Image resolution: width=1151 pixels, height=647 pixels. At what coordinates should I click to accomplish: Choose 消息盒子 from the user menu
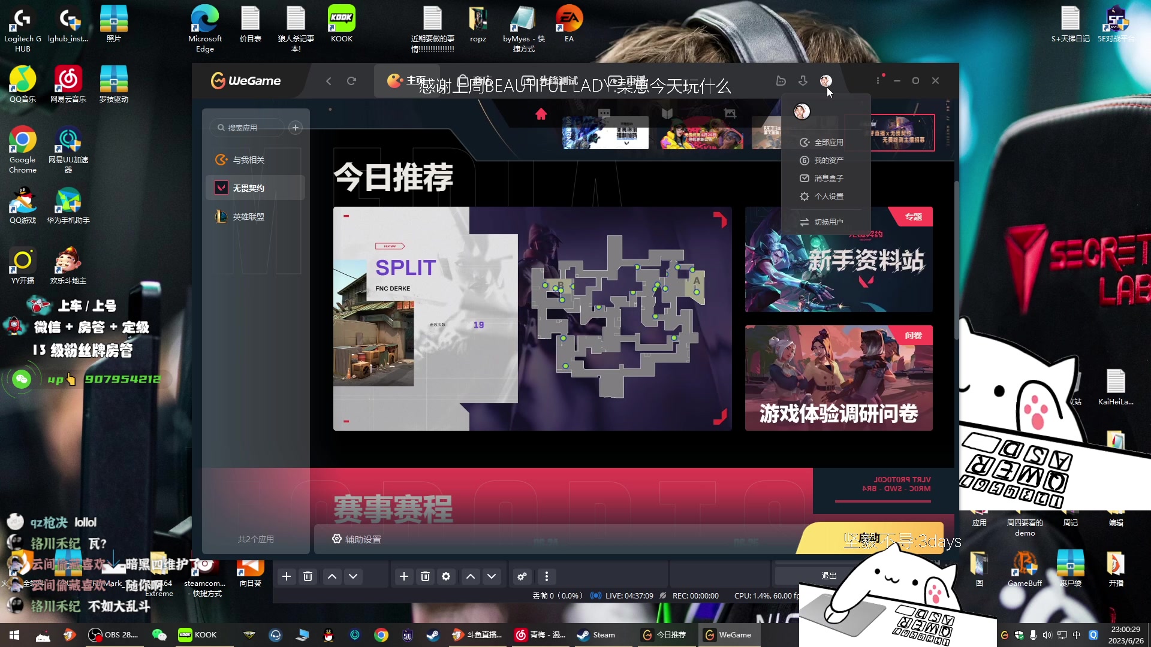(x=827, y=179)
